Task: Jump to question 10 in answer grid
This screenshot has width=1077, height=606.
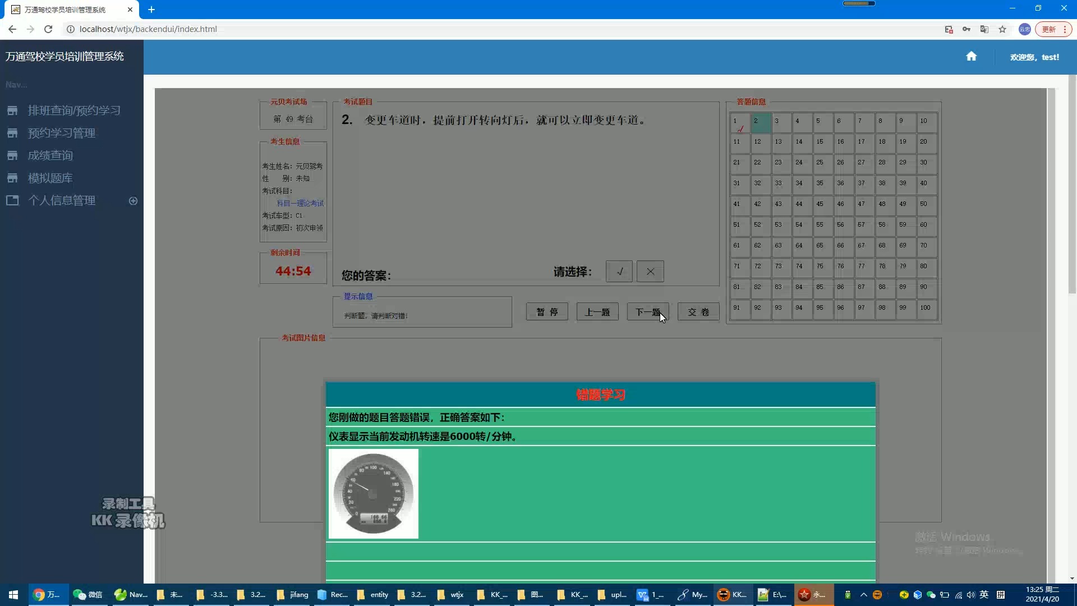Action: click(x=927, y=123)
